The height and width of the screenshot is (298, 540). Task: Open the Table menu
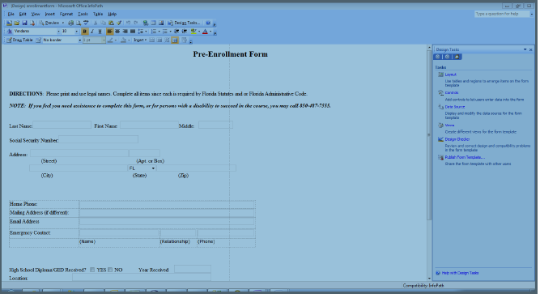[x=98, y=14]
